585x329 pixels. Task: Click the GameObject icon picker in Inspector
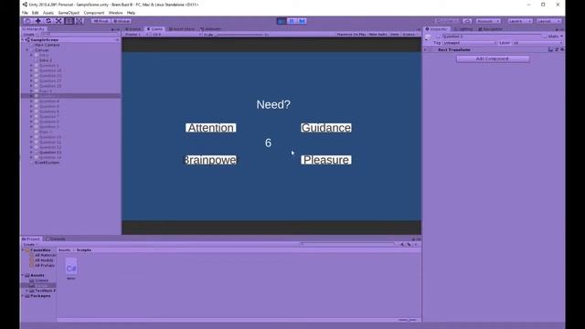point(429,37)
